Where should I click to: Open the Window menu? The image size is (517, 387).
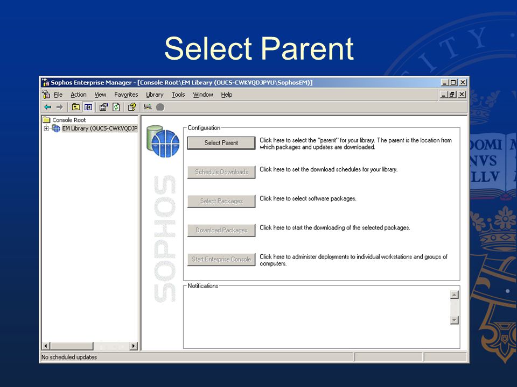(203, 95)
